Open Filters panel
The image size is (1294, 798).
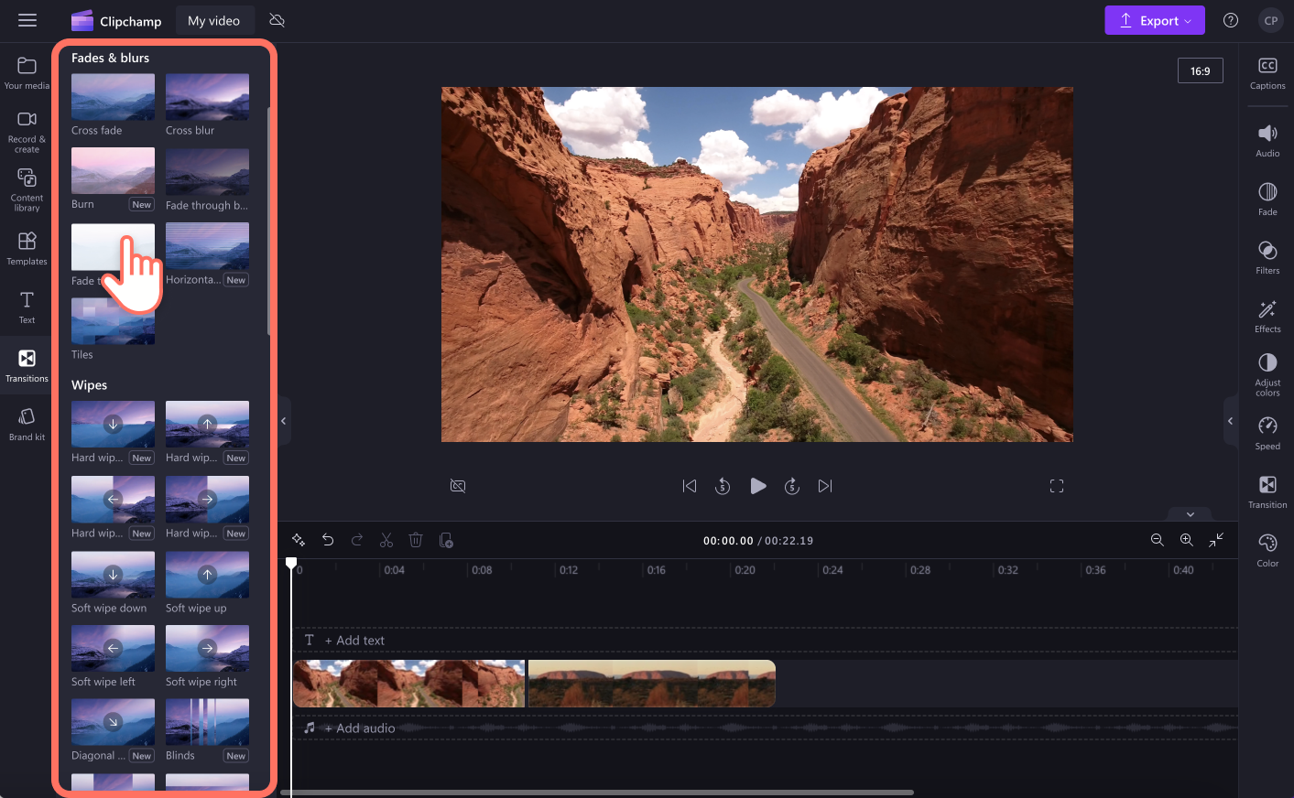[1267, 258]
